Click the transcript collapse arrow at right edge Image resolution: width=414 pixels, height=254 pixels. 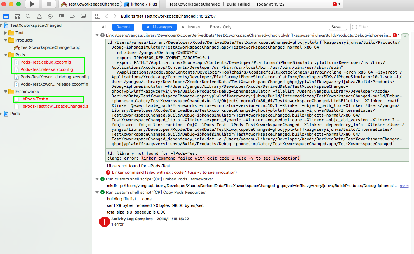405,36
